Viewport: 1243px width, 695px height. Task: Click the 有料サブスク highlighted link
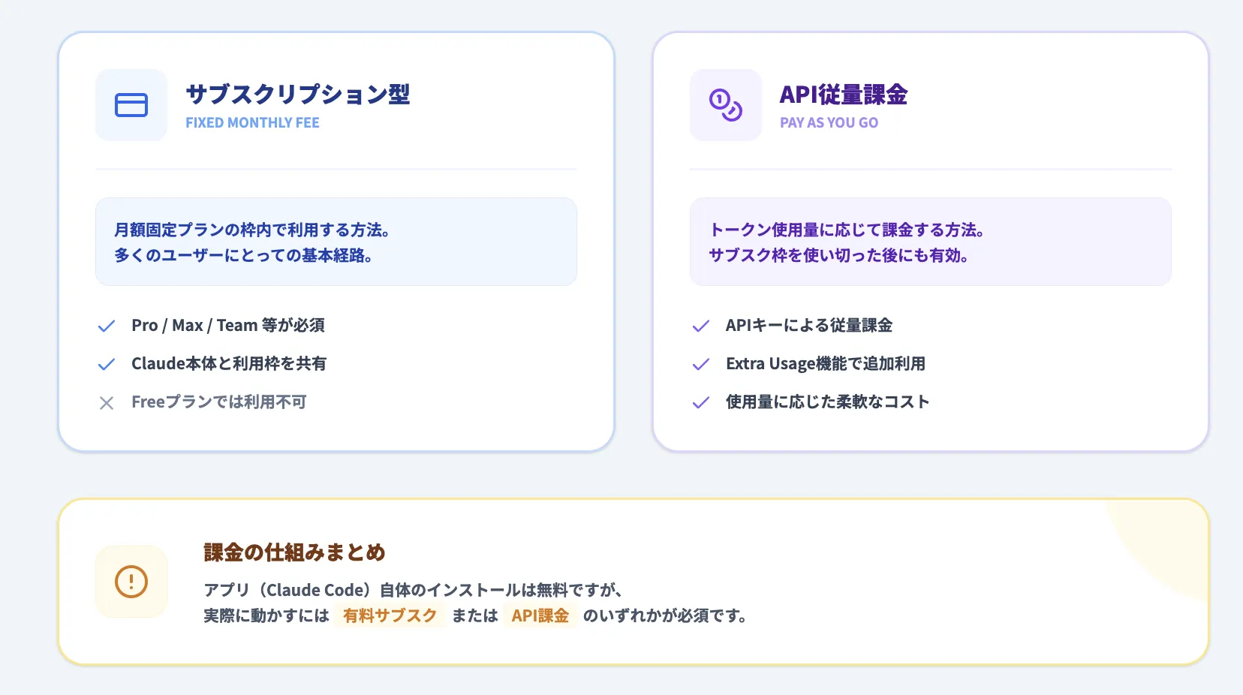click(390, 615)
